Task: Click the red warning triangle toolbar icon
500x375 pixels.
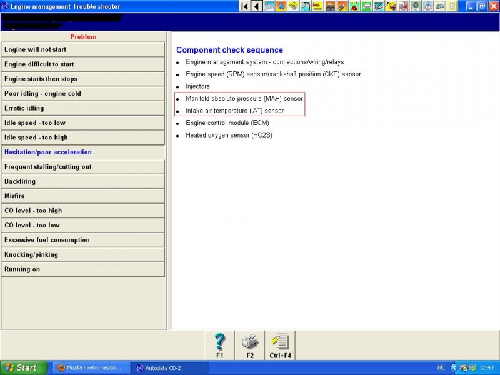Action: point(427,6)
